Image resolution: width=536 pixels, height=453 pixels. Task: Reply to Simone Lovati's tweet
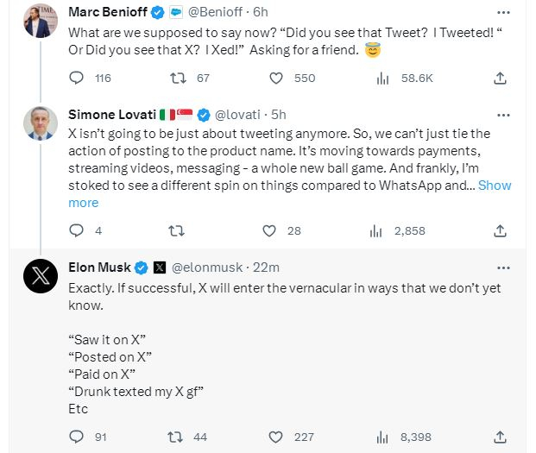pos(76,230)
